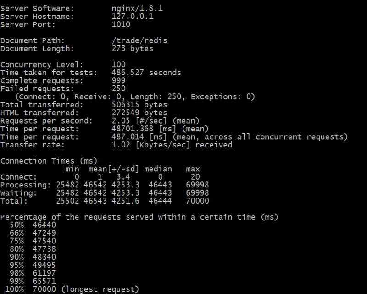Click the 486.527 seconds time taken value

click(146, 73)
